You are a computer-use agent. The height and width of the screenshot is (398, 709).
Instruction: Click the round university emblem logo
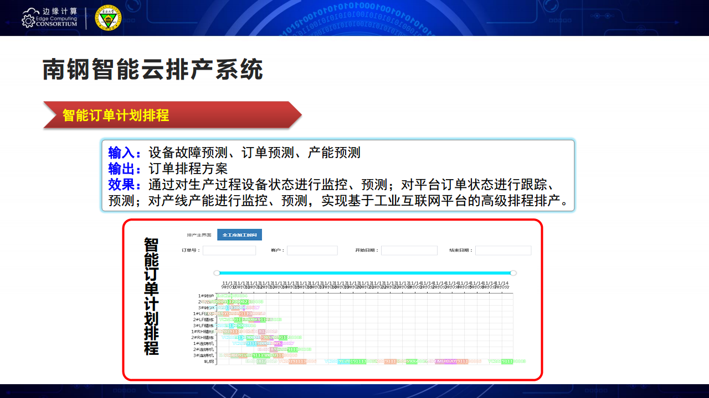tap(107, 18)
